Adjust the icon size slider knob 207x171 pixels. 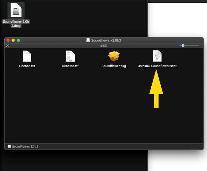pos(183,46)
